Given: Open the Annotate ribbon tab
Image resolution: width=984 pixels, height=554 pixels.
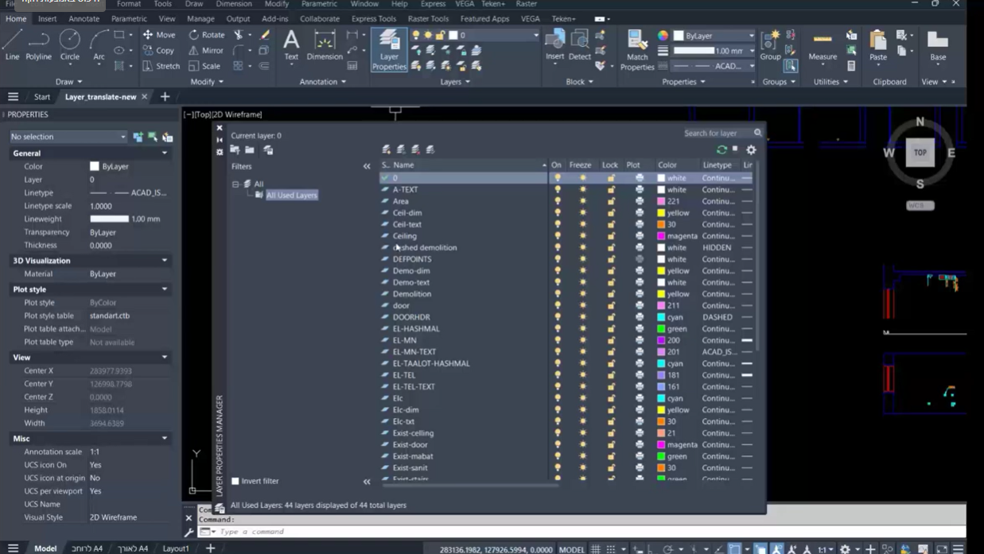Looking at the screenshot, I should 84,18.
